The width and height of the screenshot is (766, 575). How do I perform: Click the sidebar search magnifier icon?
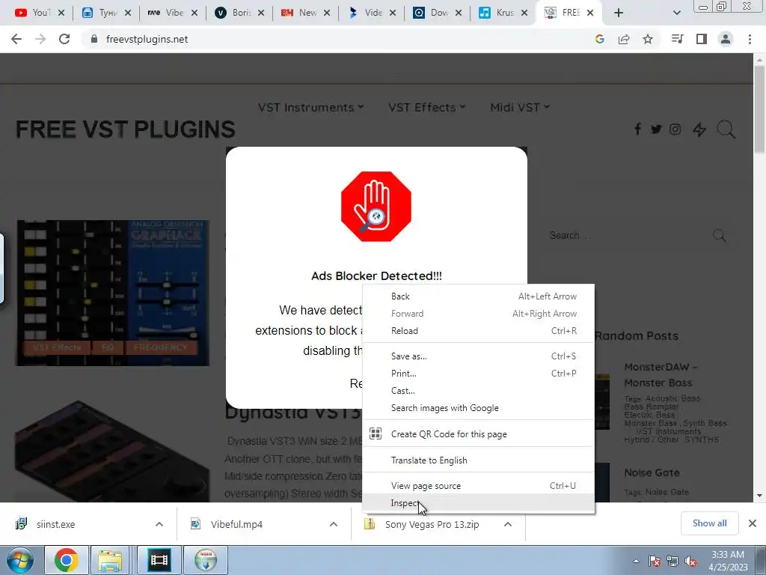tap(719, 236)
